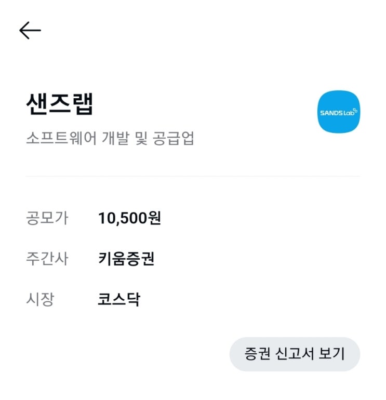Select the 시장 label
Screen dimensions: 386x400
[x=41, y=299]
